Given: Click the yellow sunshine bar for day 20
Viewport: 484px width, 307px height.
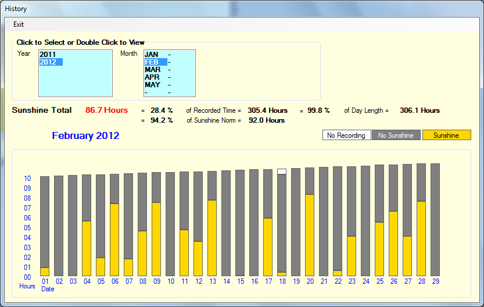Looking at the screenshot, I should click(310, 235).
